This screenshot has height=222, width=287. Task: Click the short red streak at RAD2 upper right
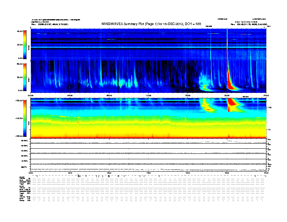click(x=246, y=34)
